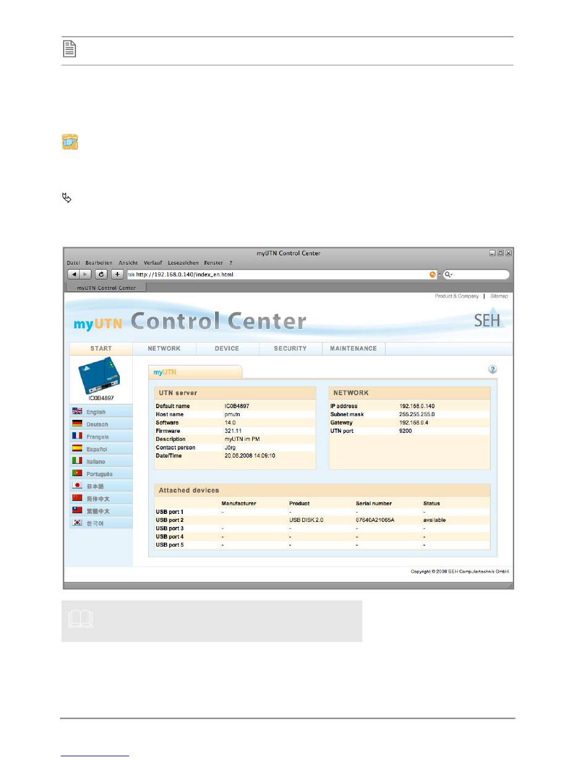Screen dimensions: 587x760
Task: Click the status available for USB port 2
Action: click(434, 521)
